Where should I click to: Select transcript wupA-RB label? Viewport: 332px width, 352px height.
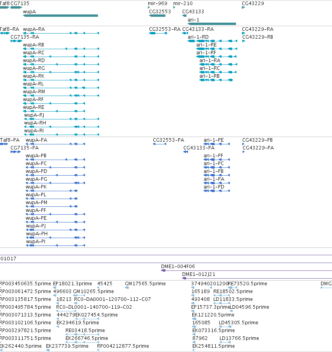pos(34,45)
